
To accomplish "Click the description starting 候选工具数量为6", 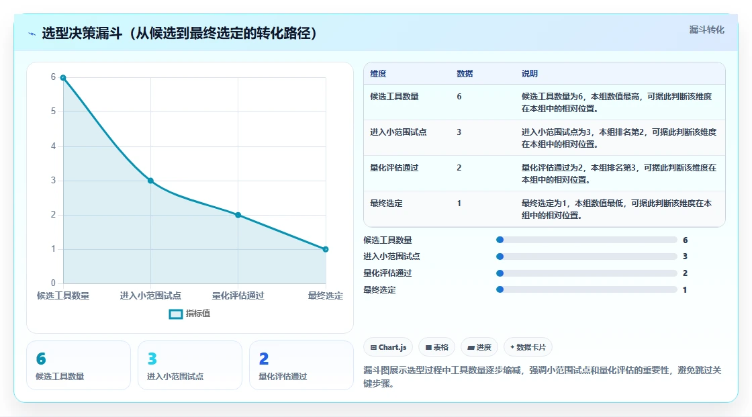I will pyautogui.click(x=617, y=102).
